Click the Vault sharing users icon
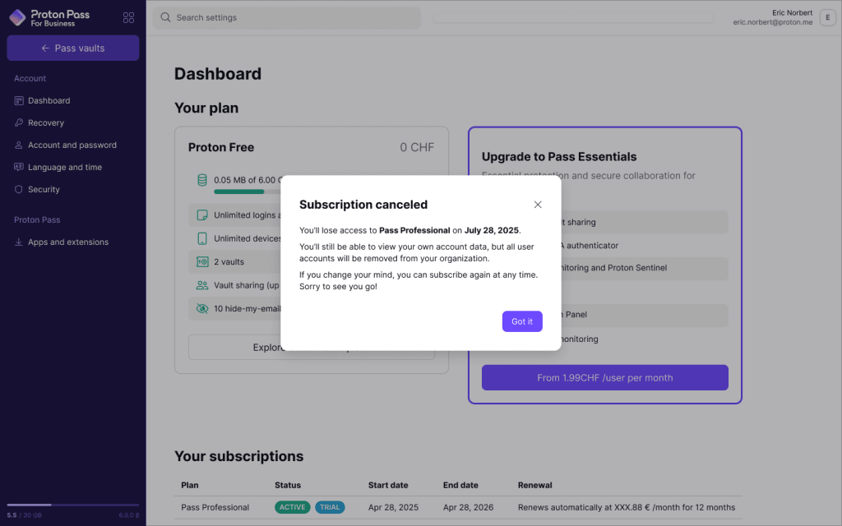The image size is (842, 526). click(x=202, y=285)
